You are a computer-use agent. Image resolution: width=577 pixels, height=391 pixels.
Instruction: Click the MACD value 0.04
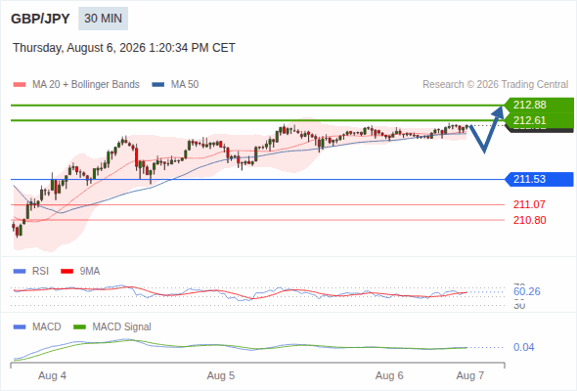pos(523,347)
